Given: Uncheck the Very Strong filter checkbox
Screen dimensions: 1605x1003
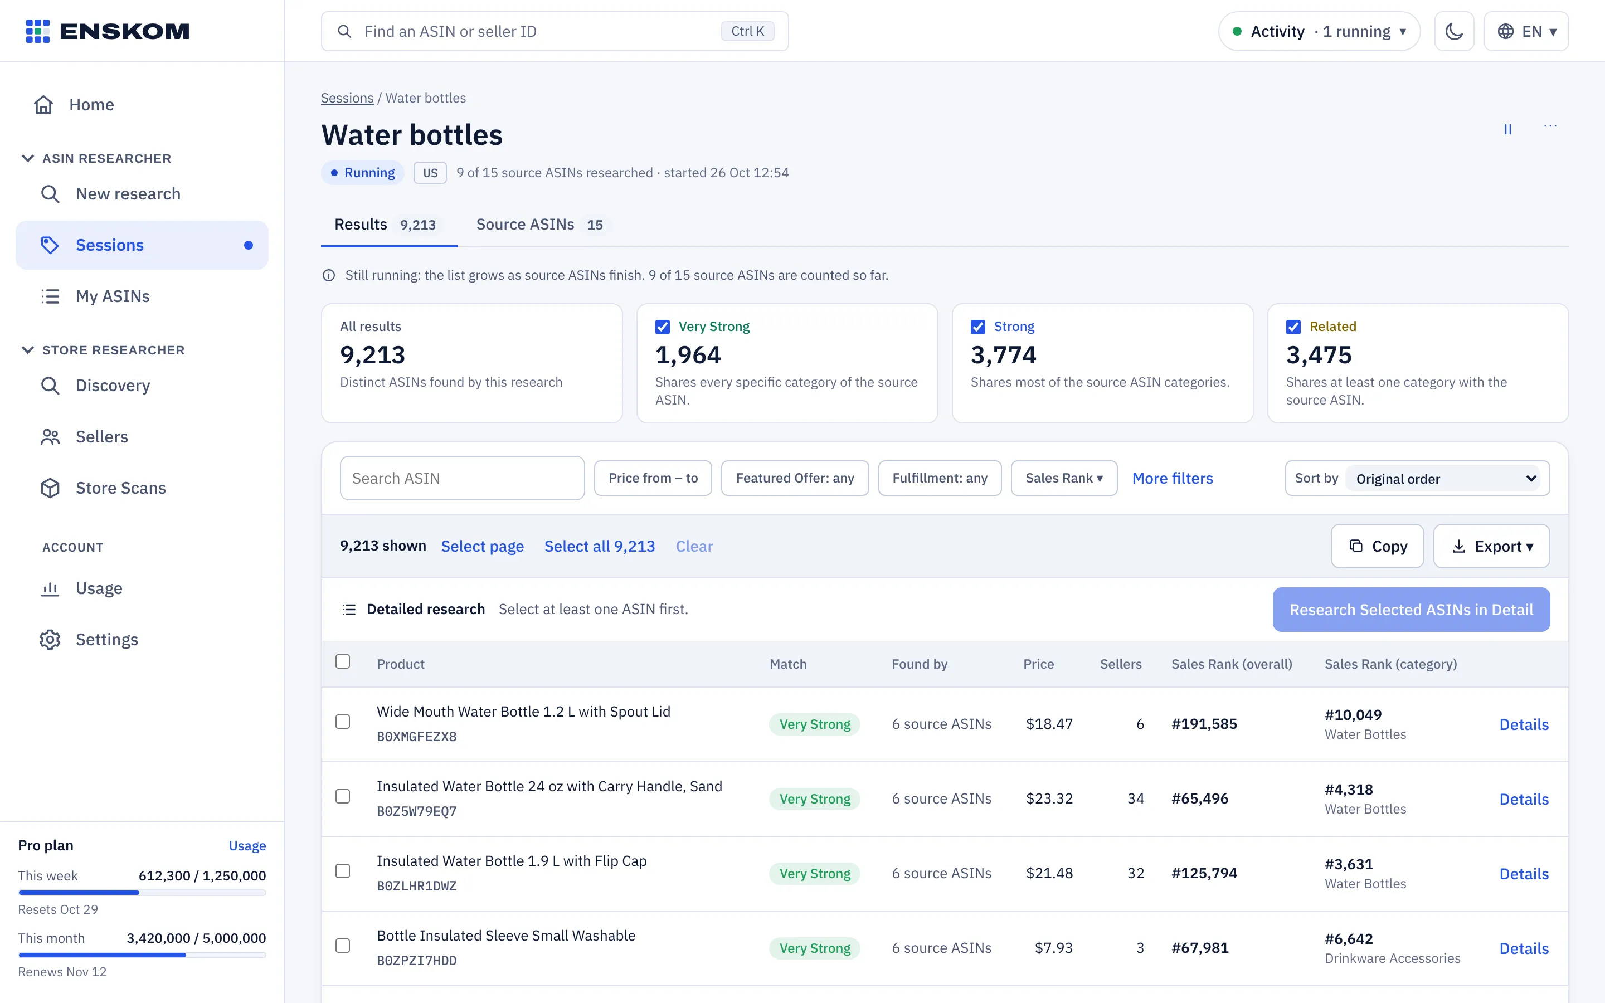Looking at the screenshot, I should click(x=662, y=327).
